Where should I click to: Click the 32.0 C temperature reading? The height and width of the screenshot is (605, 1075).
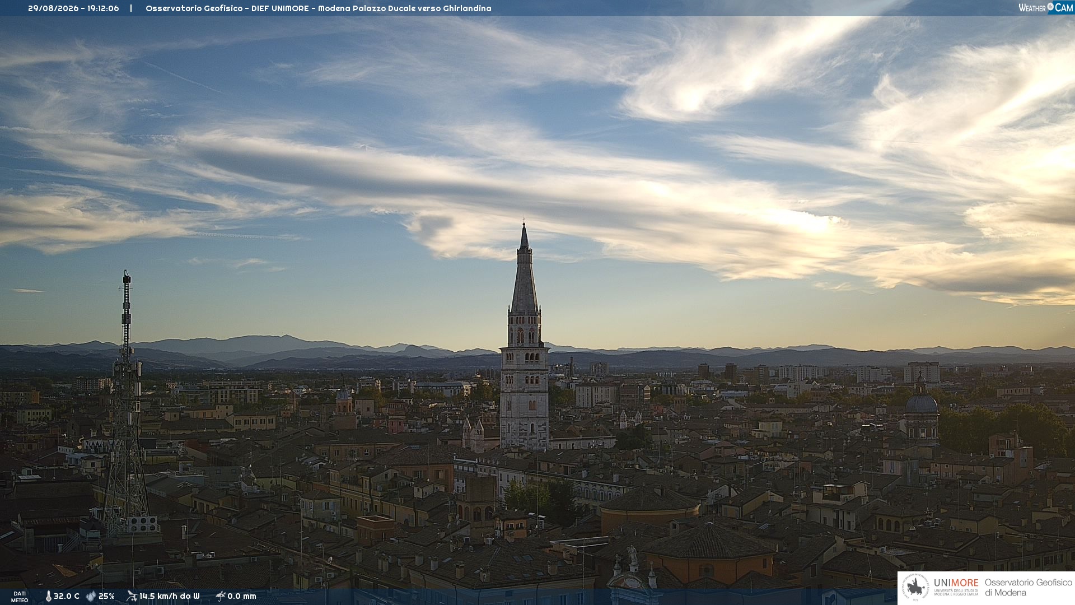(67, 597)
